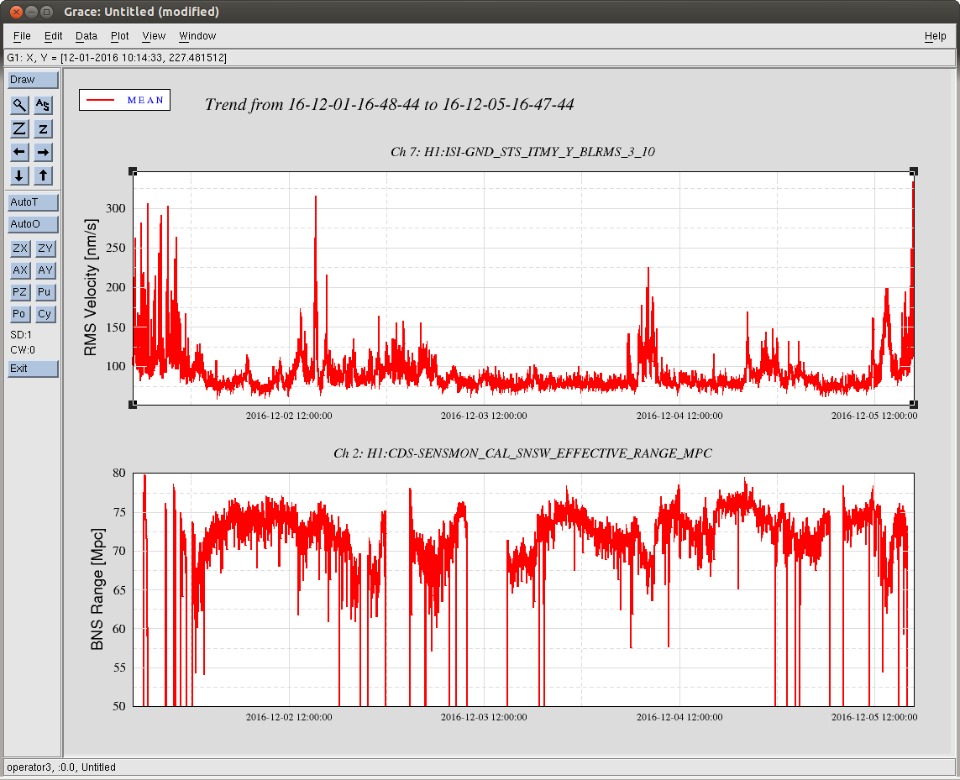
Task: Click the 'RMS Velocity [nm/s]' axis label
Action: 91,288
